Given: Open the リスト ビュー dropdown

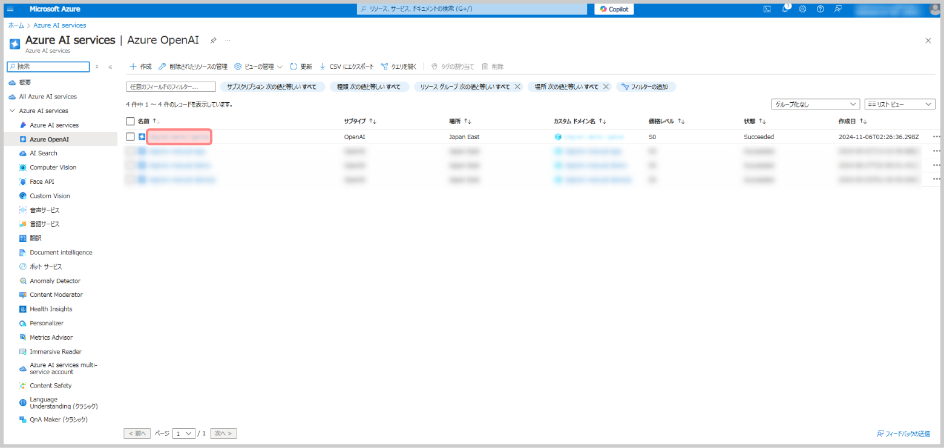Looking at the screenshot, I should click(900, 105).
